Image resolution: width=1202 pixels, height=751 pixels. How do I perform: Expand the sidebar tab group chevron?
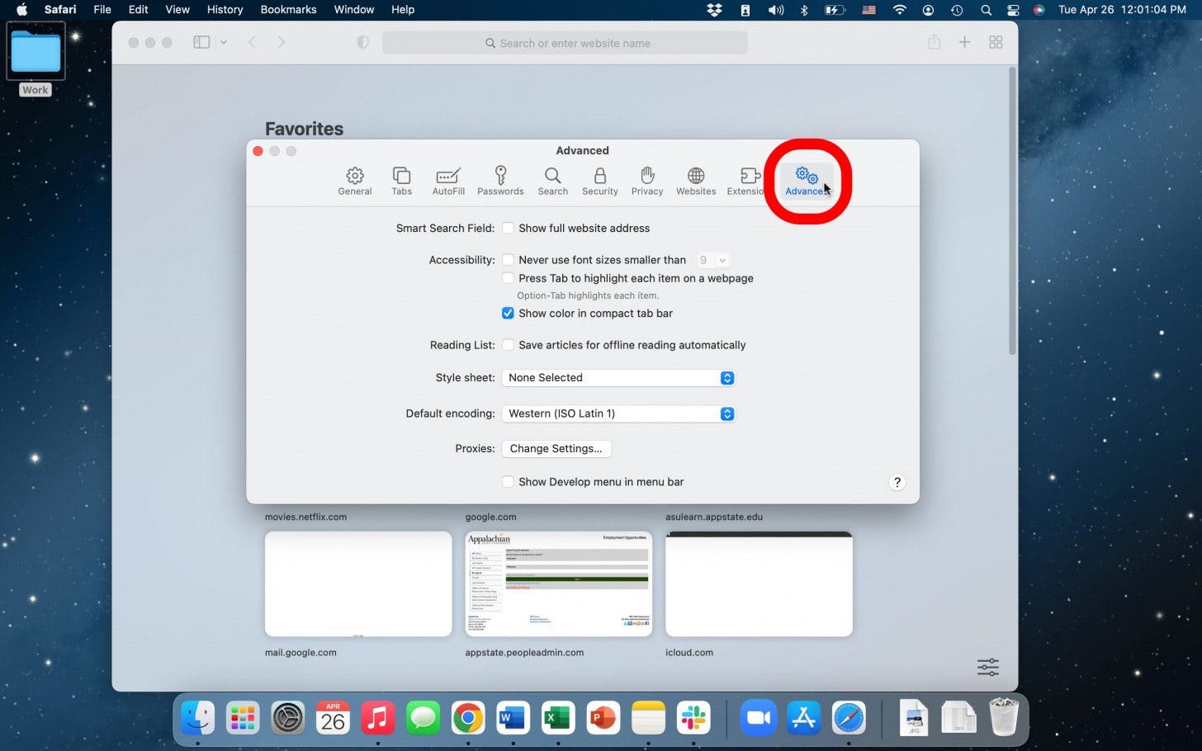click(x=224, y=42)
